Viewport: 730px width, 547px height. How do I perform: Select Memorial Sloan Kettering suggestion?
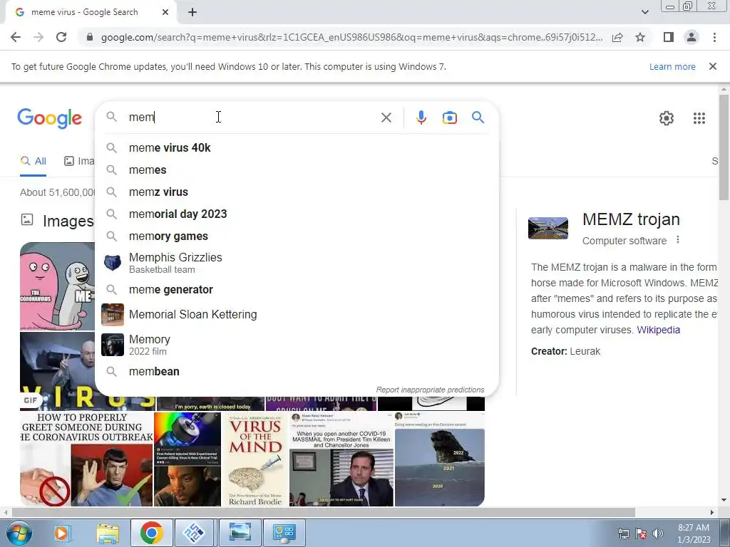click(297, 315)
